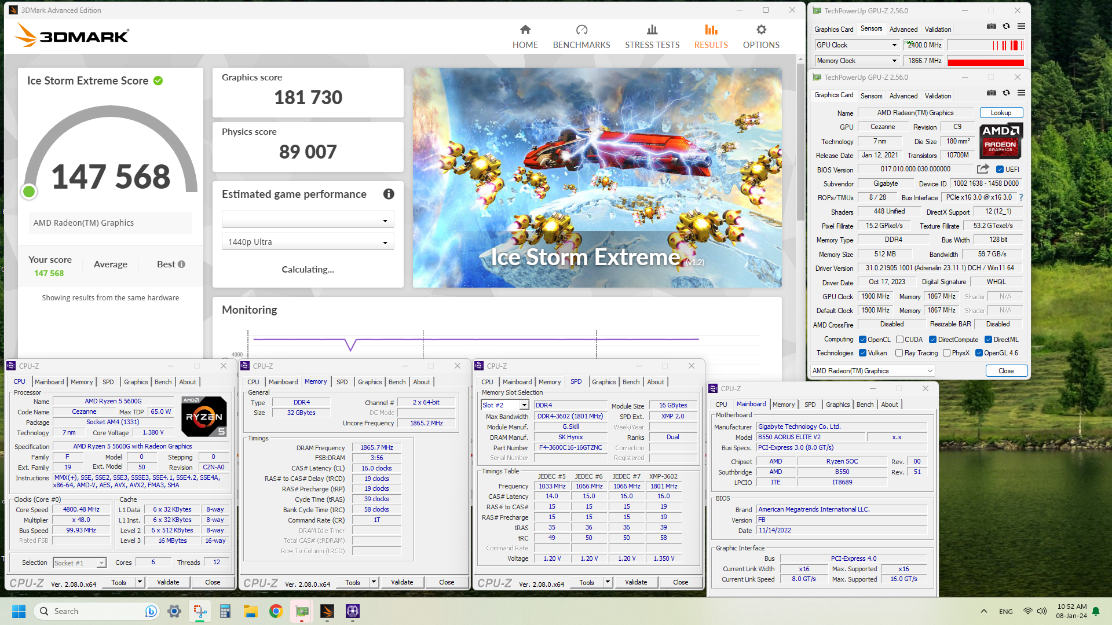Open Google Chrome from the taskbar
The height and width of the screenshot is (625, 1112).
pyautogui.click(x=276, y=611)
